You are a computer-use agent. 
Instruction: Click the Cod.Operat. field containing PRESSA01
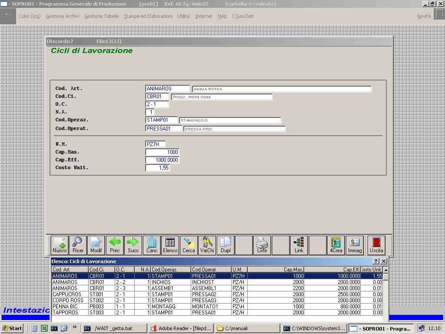[163, 128]
